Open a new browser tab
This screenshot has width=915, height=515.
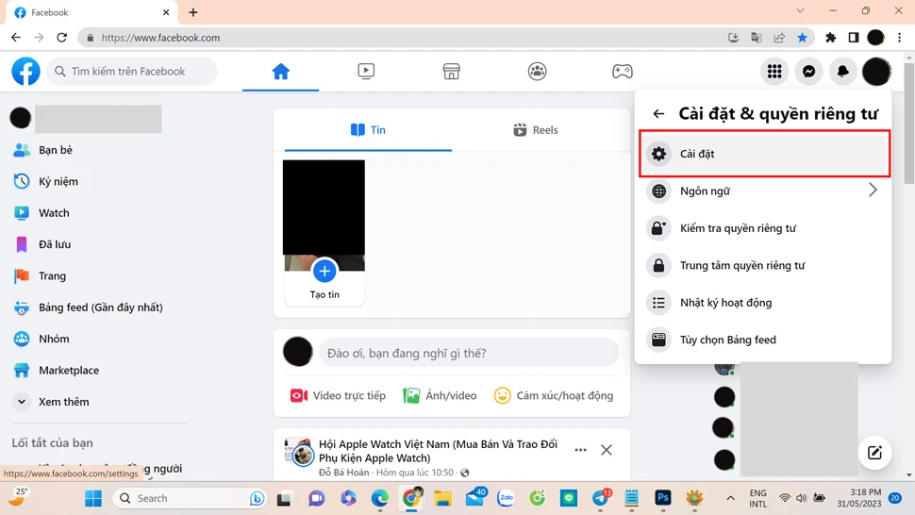coord(193,12)
